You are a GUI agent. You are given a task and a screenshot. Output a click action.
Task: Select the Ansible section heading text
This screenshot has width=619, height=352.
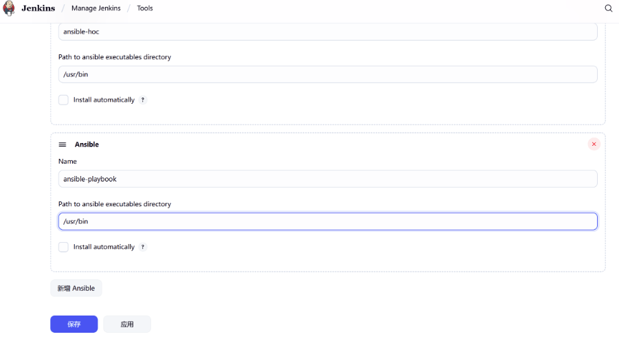pyautogui.click(x=87, y=144)
